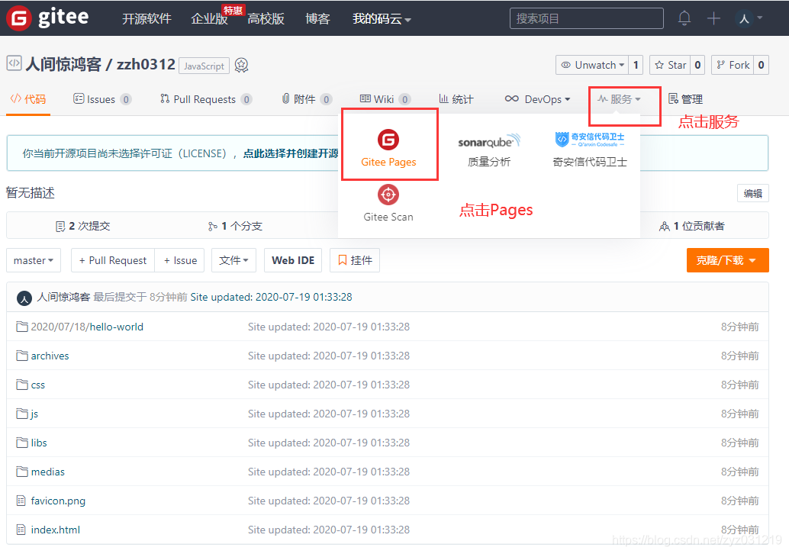Open the Web IDE
Viewport: 789px width, 554px height.
pyautogui.click(x=293, y=260)
